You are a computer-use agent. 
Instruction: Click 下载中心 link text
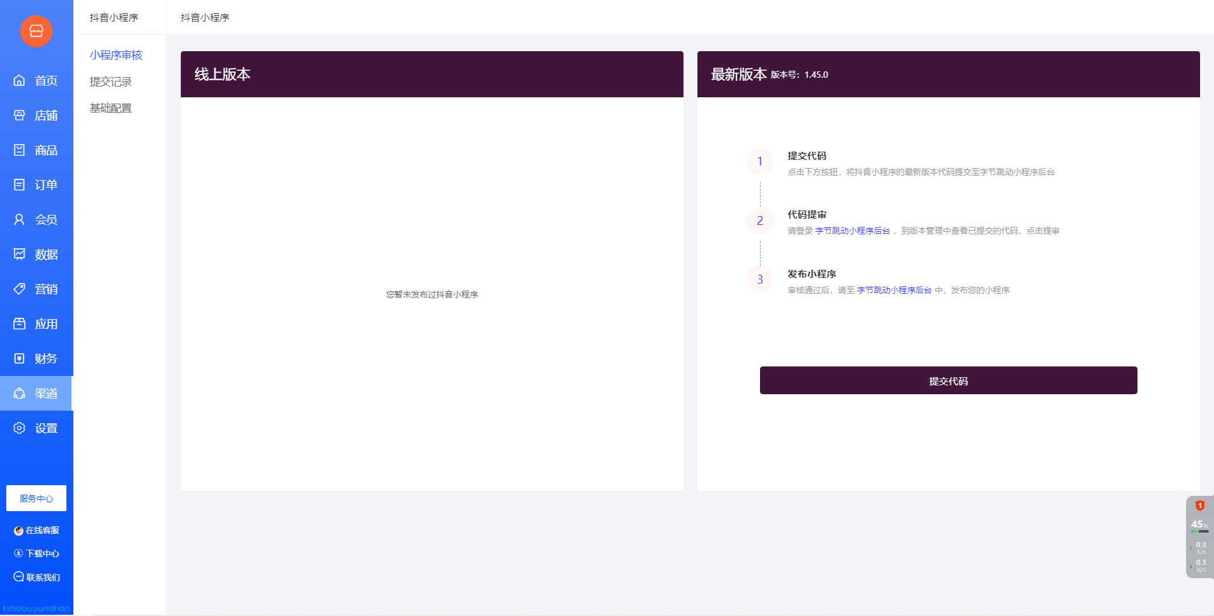(42, 553)
